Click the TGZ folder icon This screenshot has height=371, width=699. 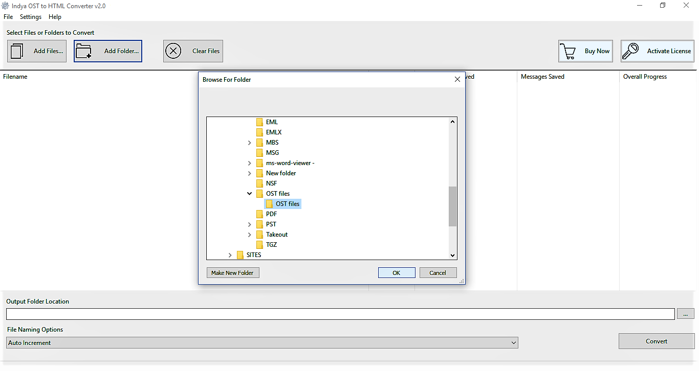point(259,245)
